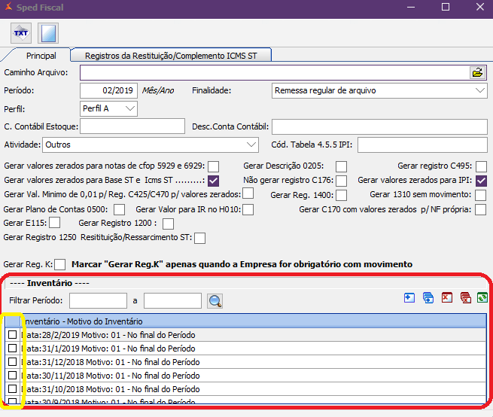Open the folder browser for Caminho Arquivo

click(x=477, y=72)
